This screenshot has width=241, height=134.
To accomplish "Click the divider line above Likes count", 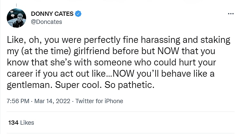I will click(120, 111).
